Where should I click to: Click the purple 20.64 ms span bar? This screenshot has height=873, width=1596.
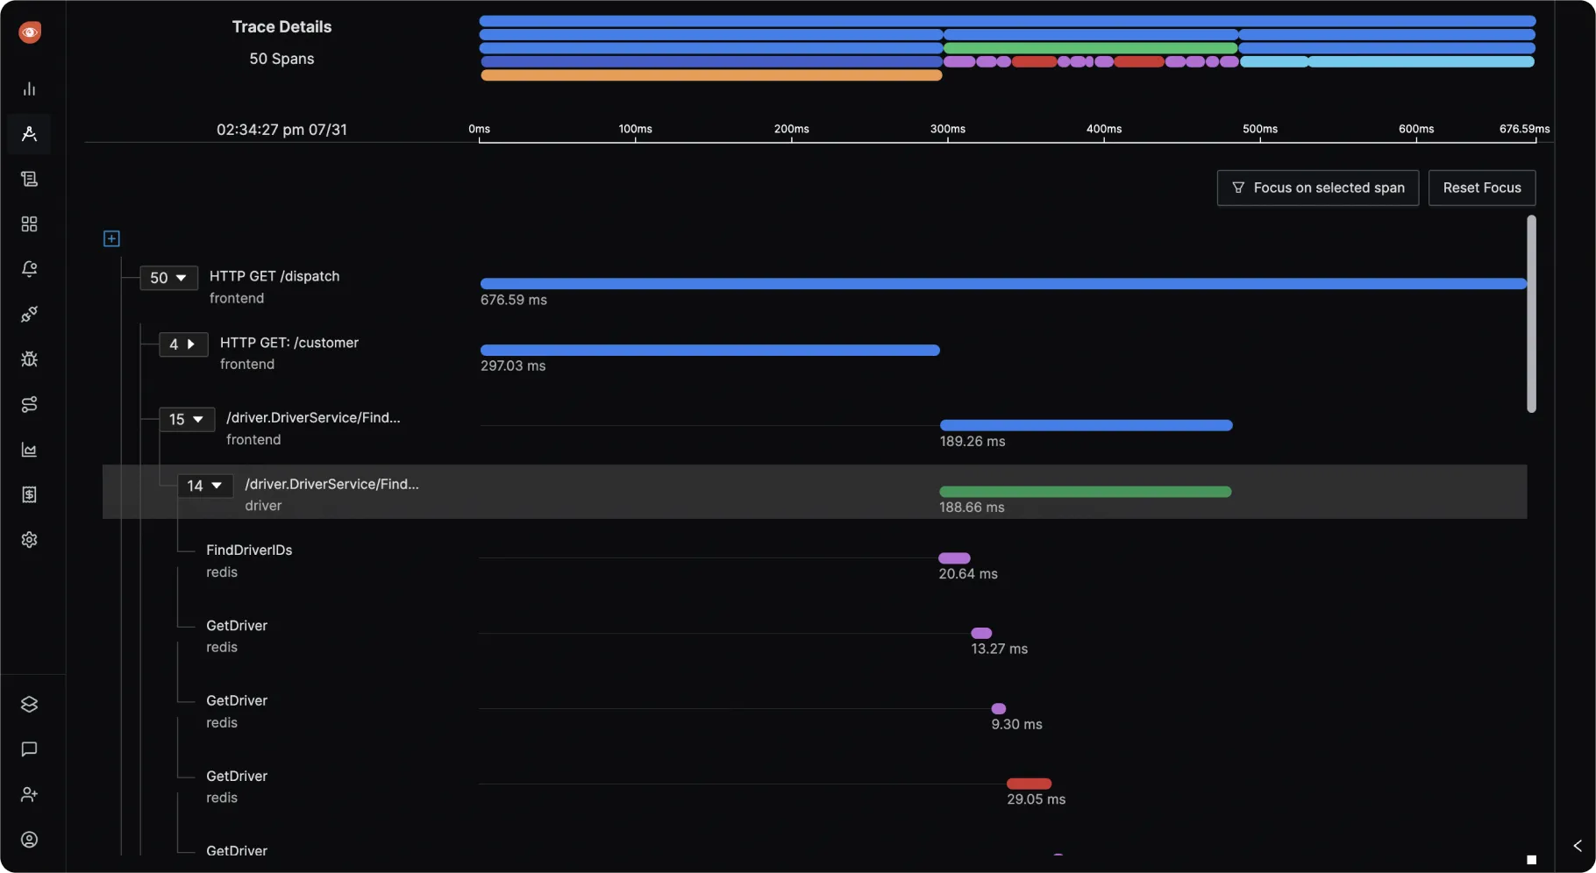(954, 558)
